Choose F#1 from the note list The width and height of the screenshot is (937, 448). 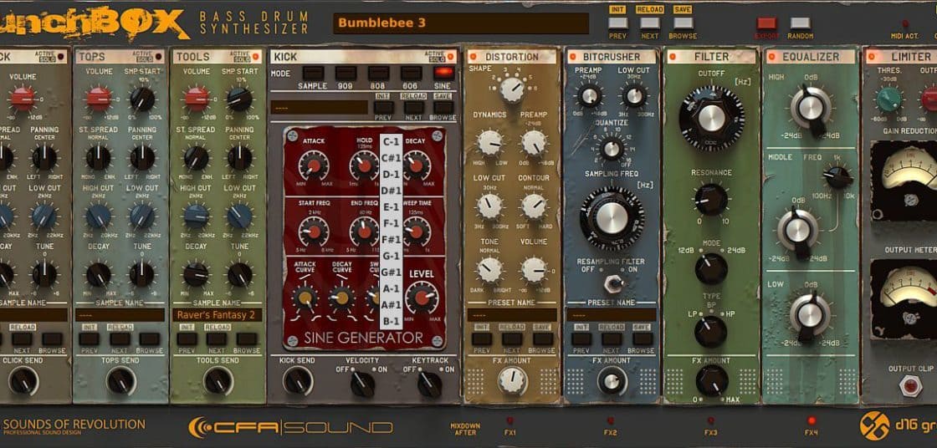[x=391, y=240]
